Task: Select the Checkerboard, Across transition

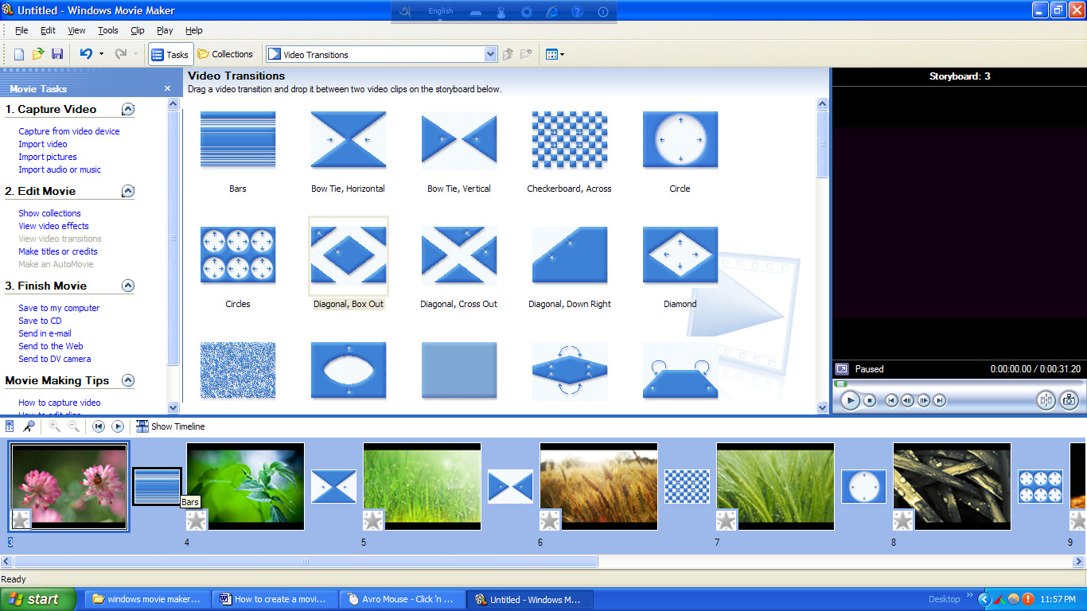Action: tap(570, 140)
